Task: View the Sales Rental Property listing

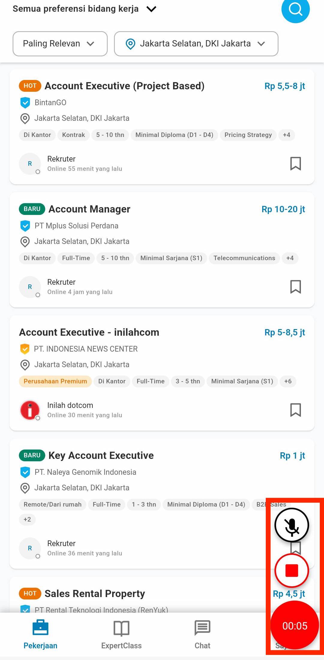Action: (x=95, y=593)
